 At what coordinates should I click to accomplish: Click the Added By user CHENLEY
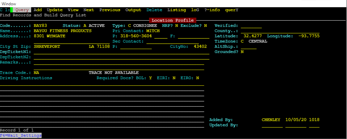click(271, 120)
